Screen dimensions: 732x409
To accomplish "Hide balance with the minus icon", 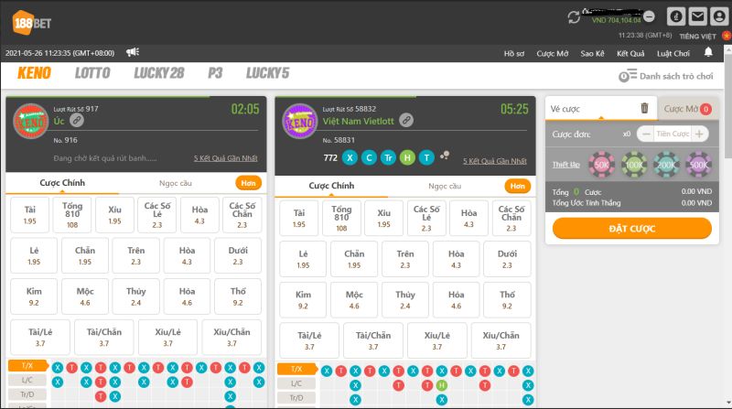I will pos(649,16).
